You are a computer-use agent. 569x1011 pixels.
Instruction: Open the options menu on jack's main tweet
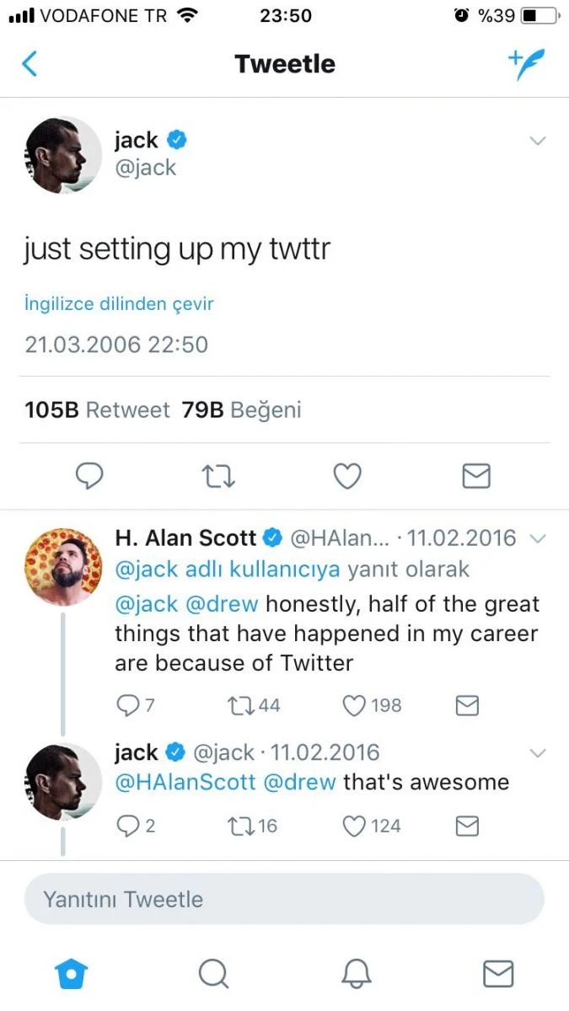click(x=538, y=141)
